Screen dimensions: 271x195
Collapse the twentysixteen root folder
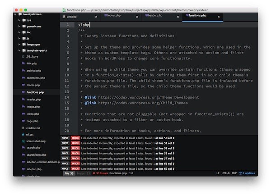click(15, 14)
